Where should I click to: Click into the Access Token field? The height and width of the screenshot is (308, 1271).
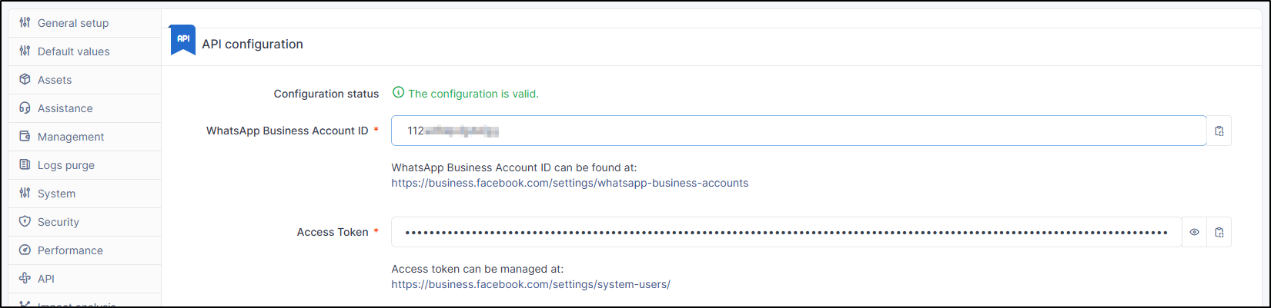click(x=786, y=233)
